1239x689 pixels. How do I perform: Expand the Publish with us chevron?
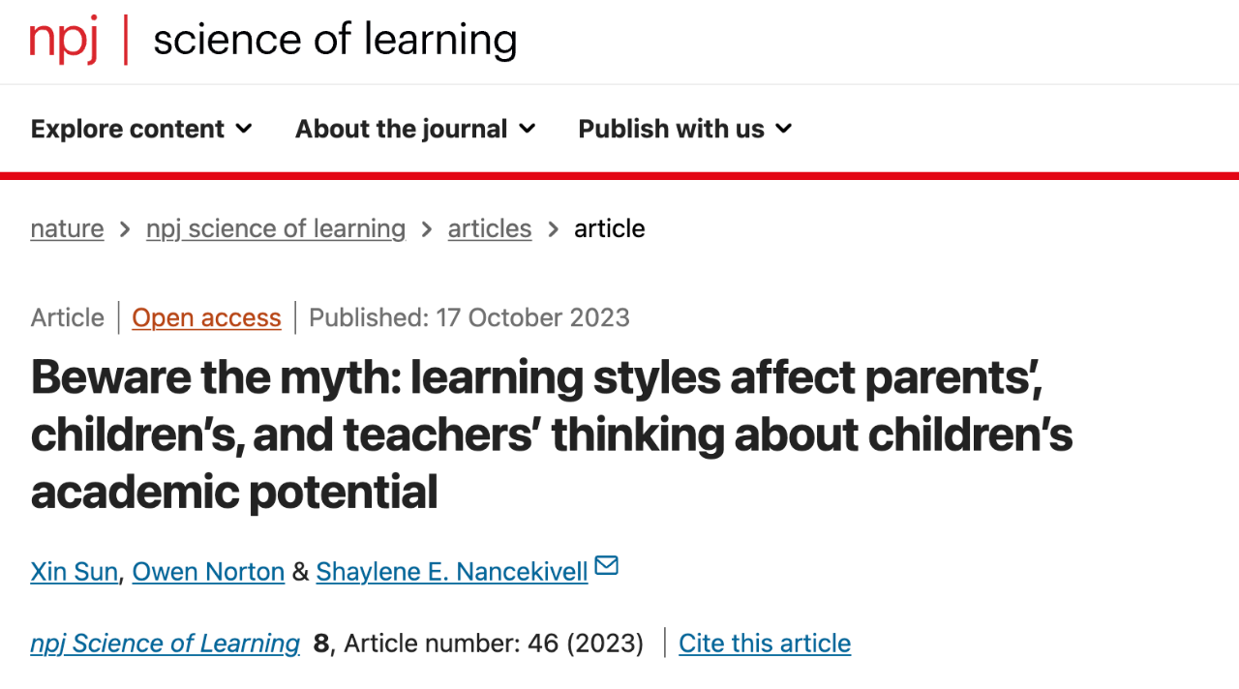point(784,129)
